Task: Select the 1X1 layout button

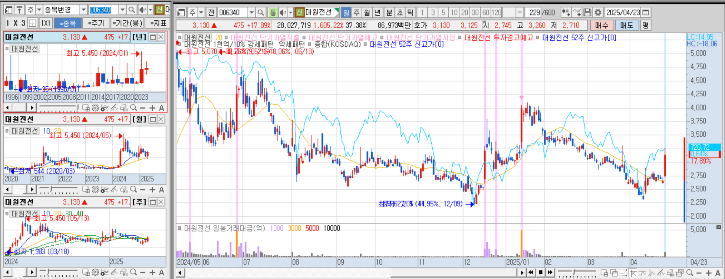Action: [x=46, y=23]
